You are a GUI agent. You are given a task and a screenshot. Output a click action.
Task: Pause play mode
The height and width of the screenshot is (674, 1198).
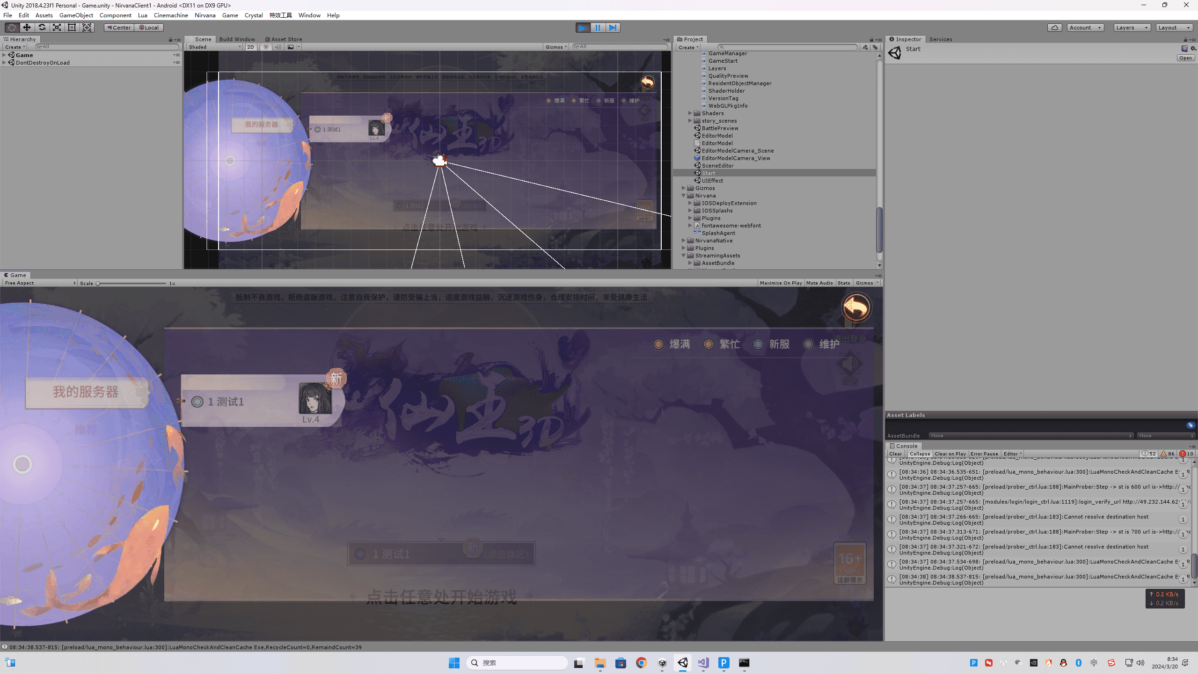pyautogui.click(x=598, y=28)
